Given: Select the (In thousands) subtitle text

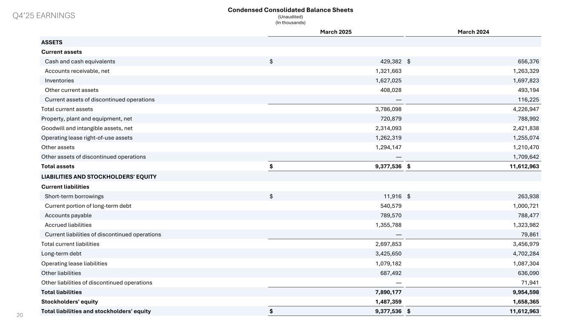Looking at the screenshot, I should (x=290, y=23).
